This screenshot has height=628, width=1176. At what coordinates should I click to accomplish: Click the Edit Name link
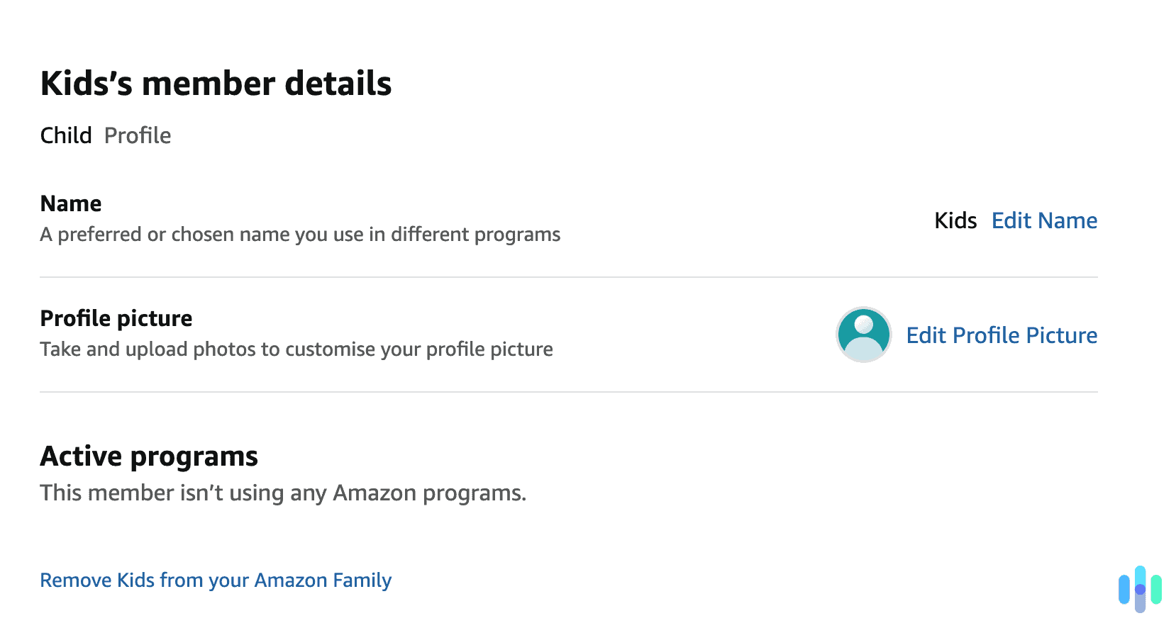point(1044,221)
